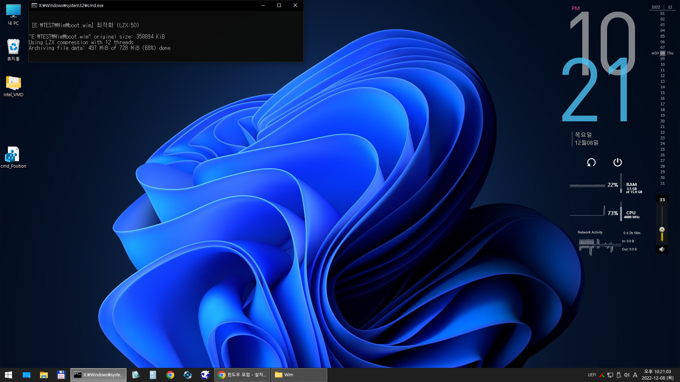
Task: Close the cmd.exe window
Action: point(295,5)
